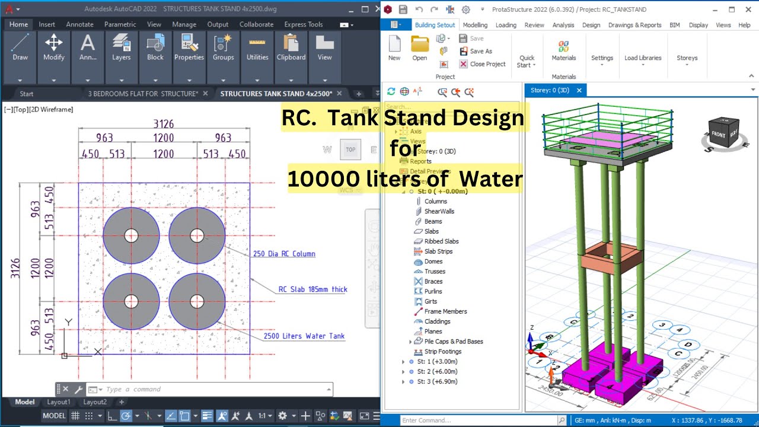The image size is (759, 427).
Task: Click save disk icon in ProtaStructure title bar
Action: 403,9
